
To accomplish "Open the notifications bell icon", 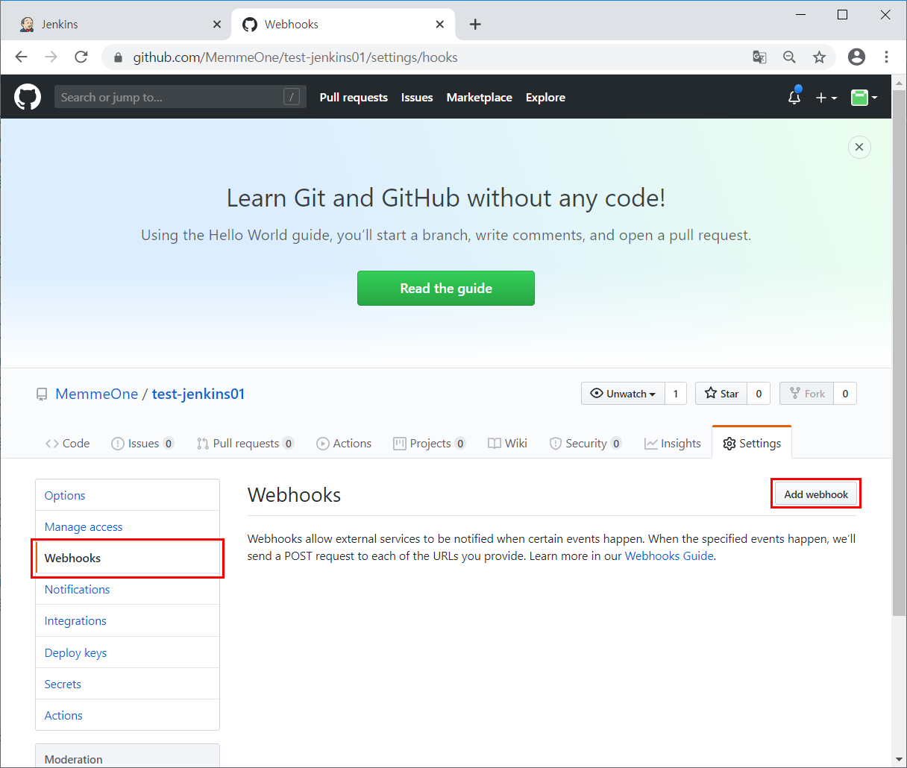I will [x=794, y=97].
